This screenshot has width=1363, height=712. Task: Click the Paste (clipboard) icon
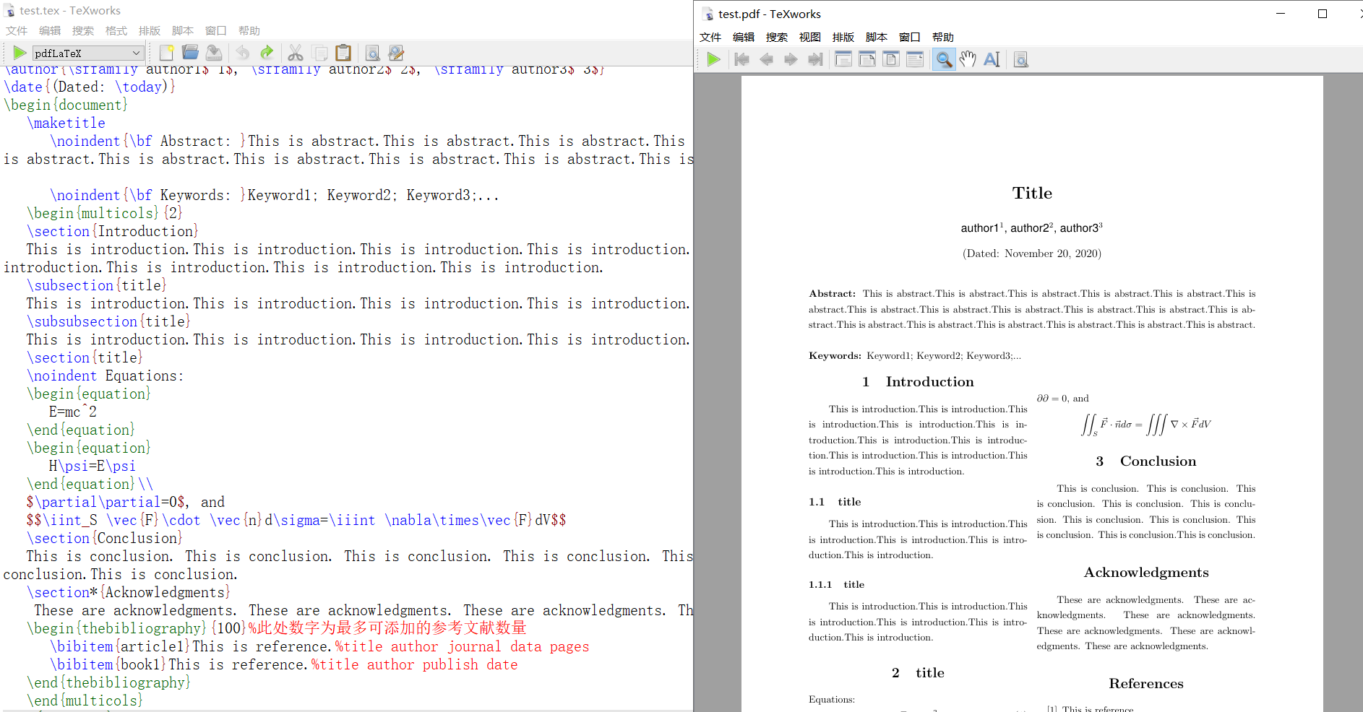[343, 52]
